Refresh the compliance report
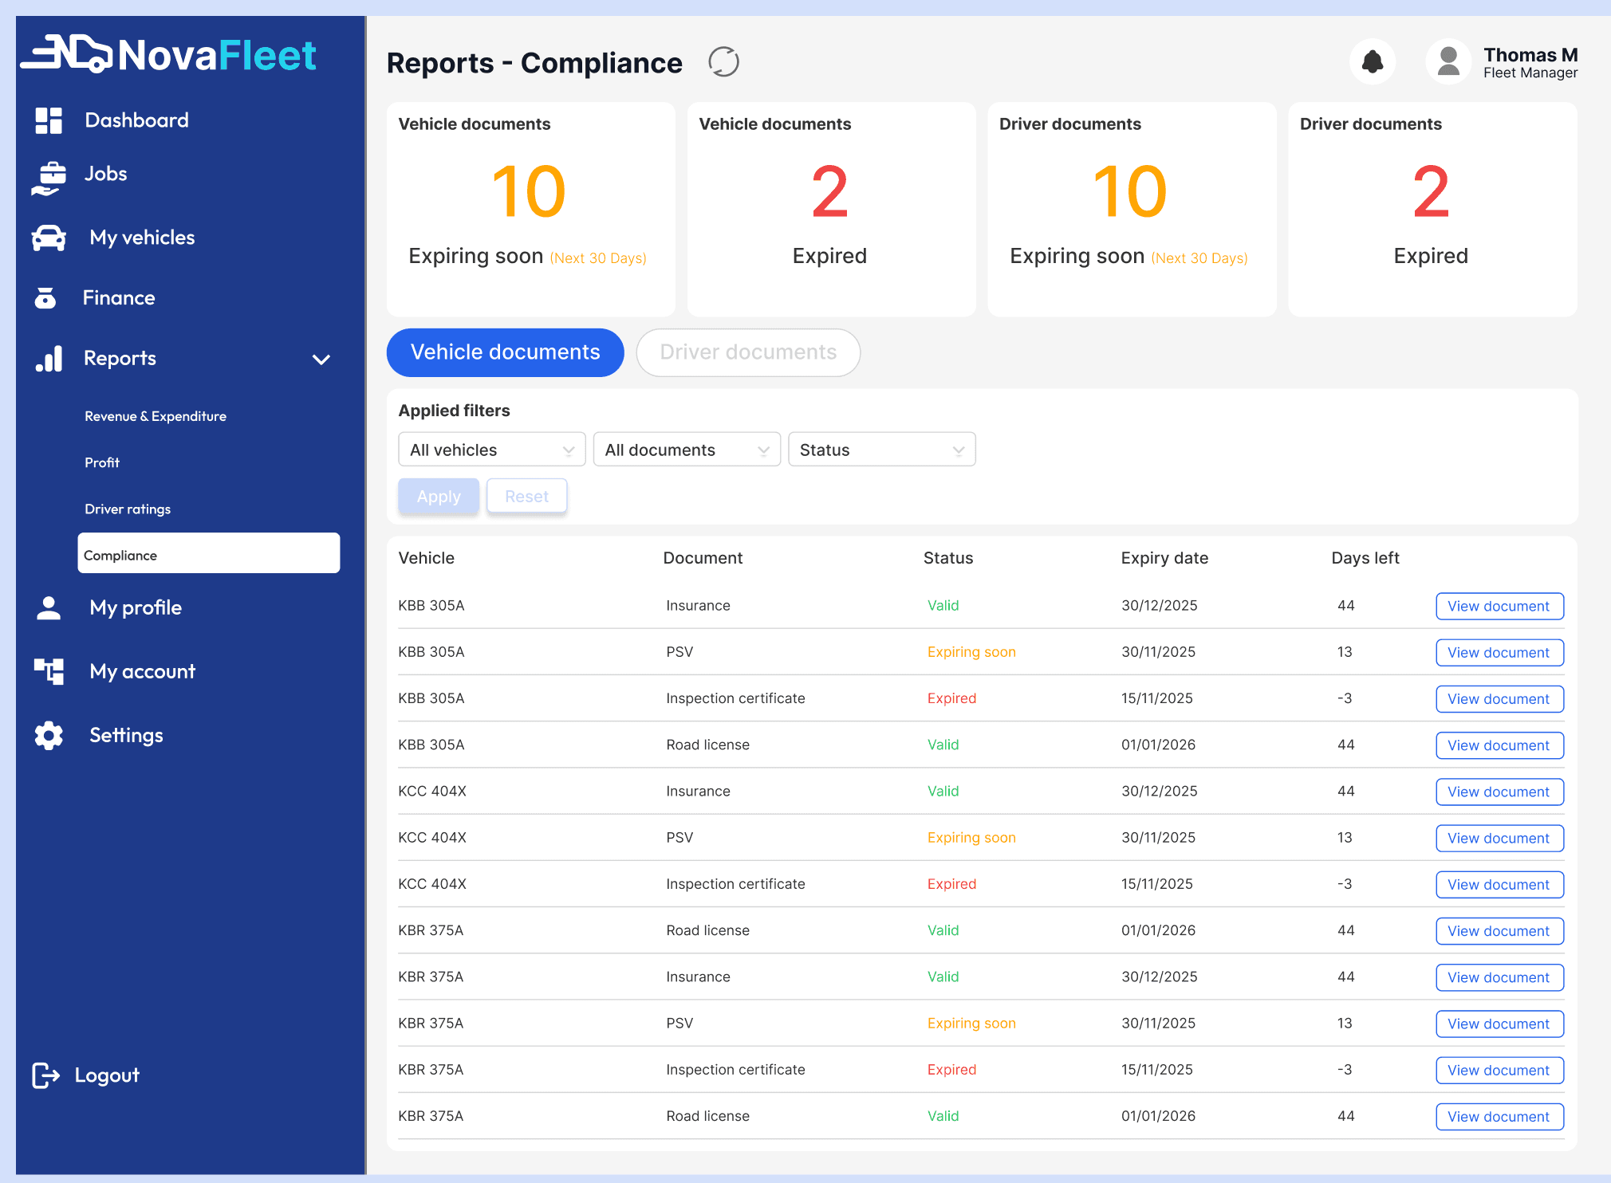Screen dimensions: 1611x1183 point(724,62)
